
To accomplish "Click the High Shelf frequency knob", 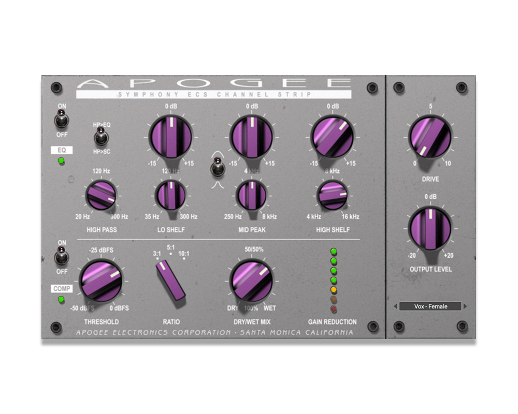I will (x=333, y=196).
